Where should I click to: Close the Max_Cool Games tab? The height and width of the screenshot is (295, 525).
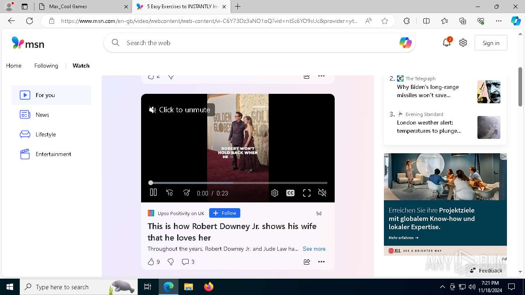pos(126,7)
